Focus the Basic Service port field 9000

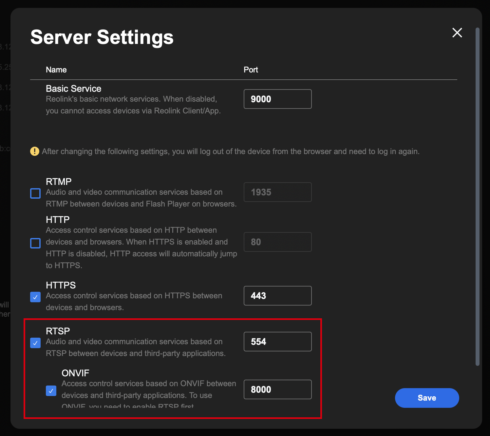tap(277, 99)
